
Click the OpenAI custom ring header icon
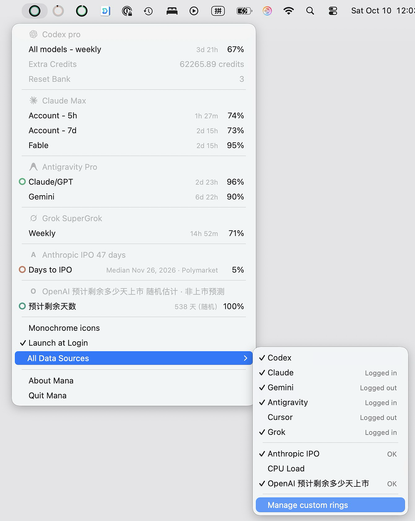point(33,291)
